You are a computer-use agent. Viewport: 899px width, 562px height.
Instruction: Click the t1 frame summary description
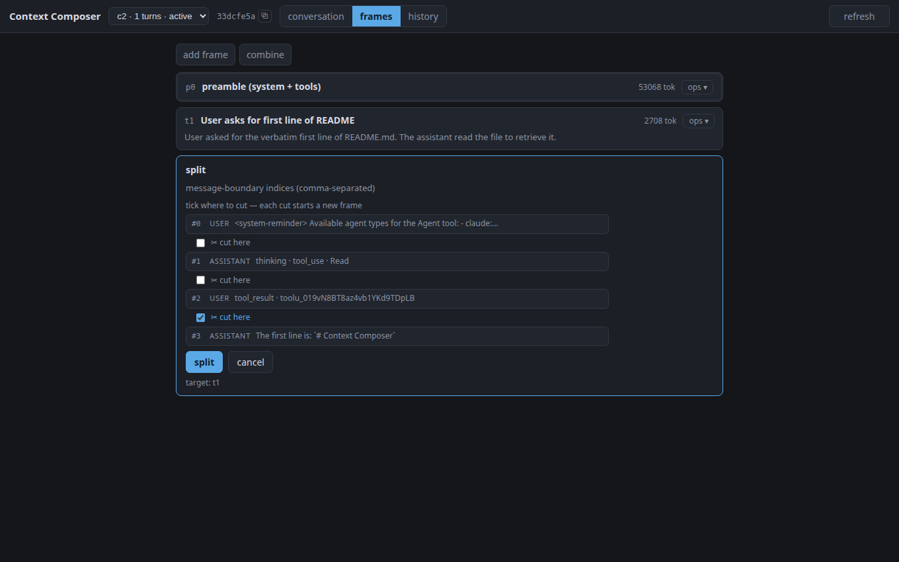pos(370,138)
